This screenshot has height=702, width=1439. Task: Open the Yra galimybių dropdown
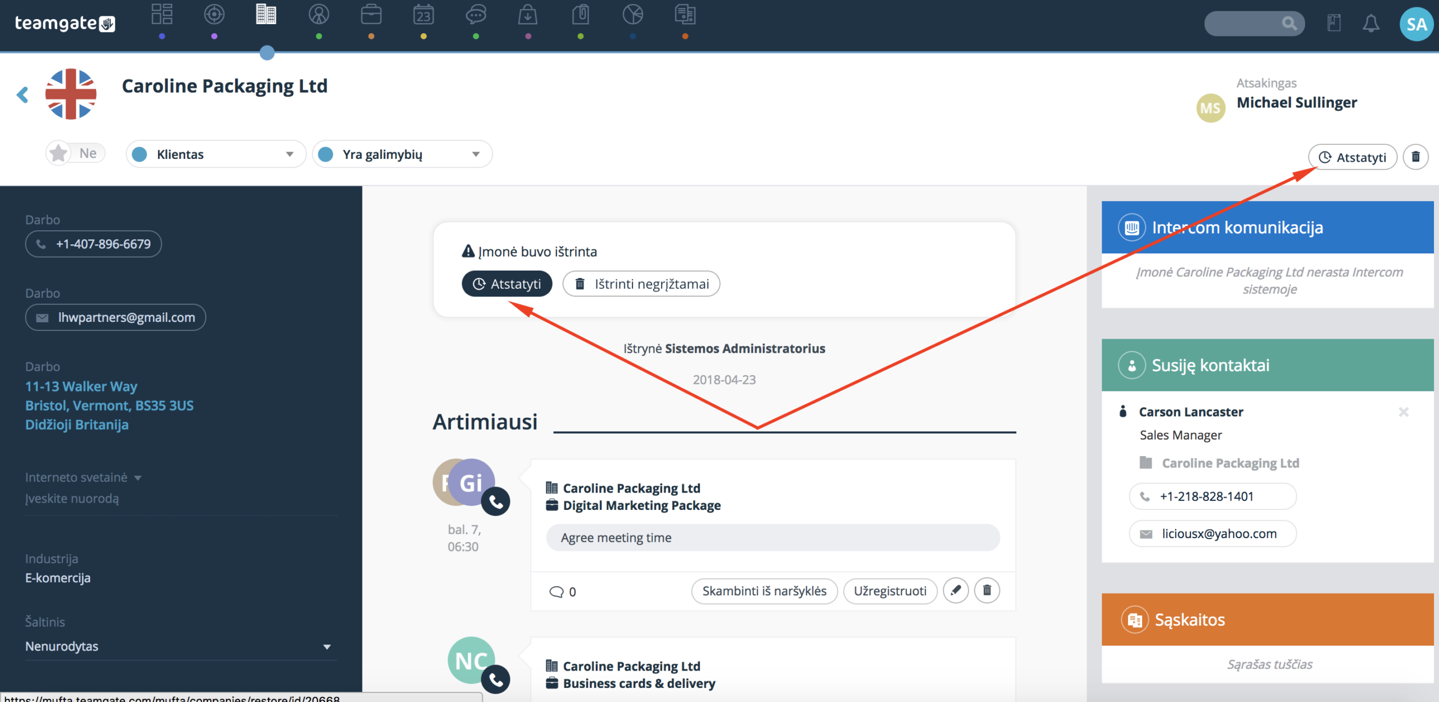tap(402, 154)
